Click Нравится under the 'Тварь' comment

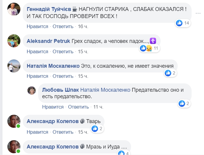coord(37,132)
